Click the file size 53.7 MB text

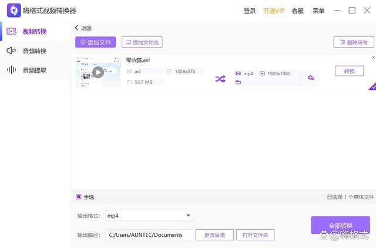[143, 82]
